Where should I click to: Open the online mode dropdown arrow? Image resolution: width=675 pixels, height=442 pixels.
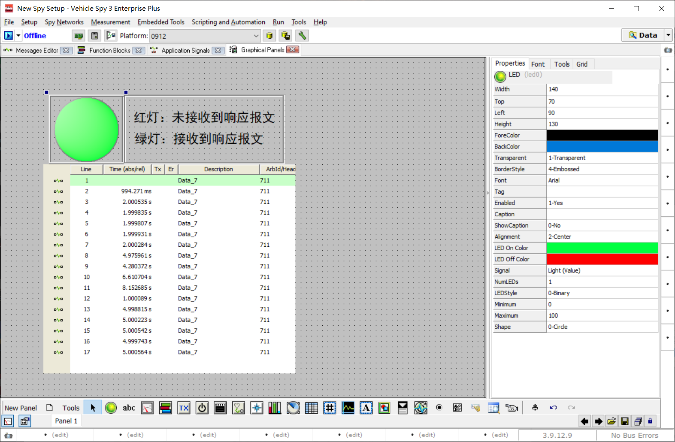pos(18,36)
